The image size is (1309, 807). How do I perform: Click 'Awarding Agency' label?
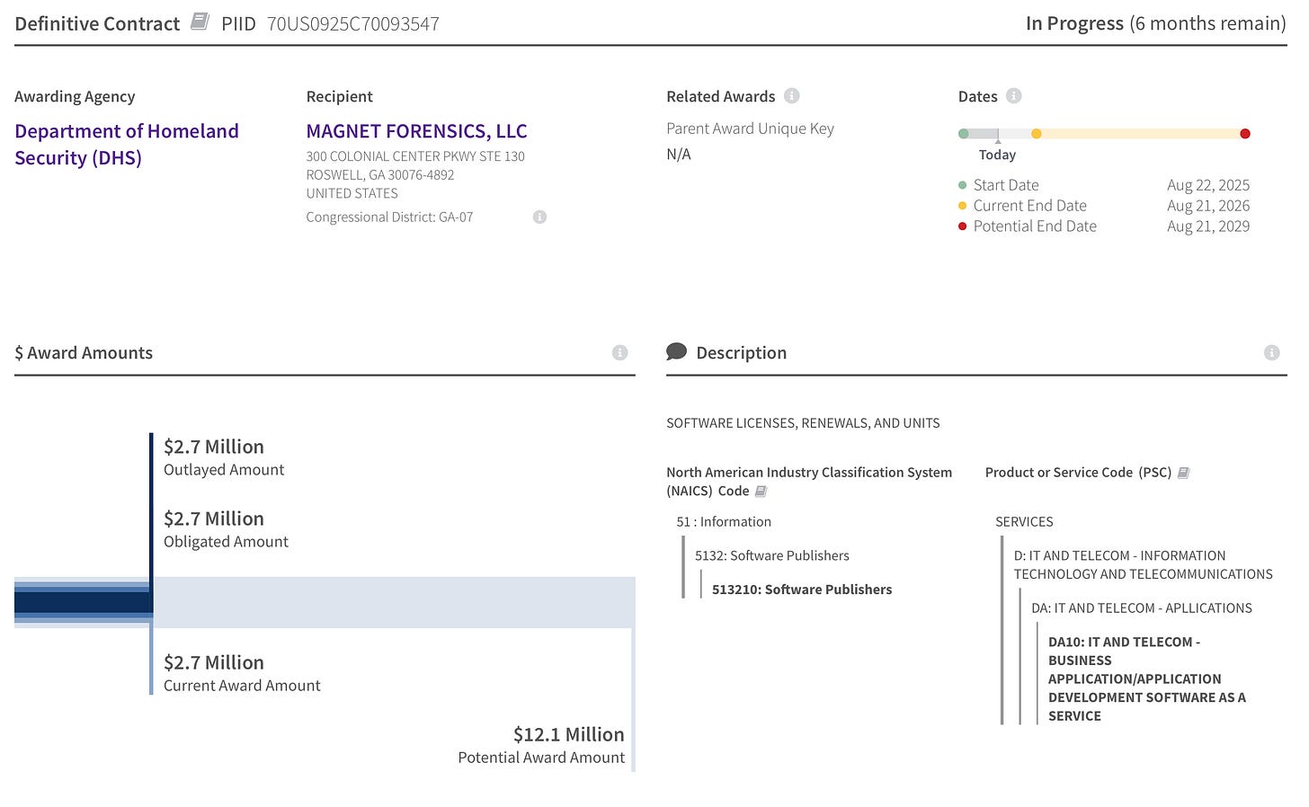tap(75, 96)
